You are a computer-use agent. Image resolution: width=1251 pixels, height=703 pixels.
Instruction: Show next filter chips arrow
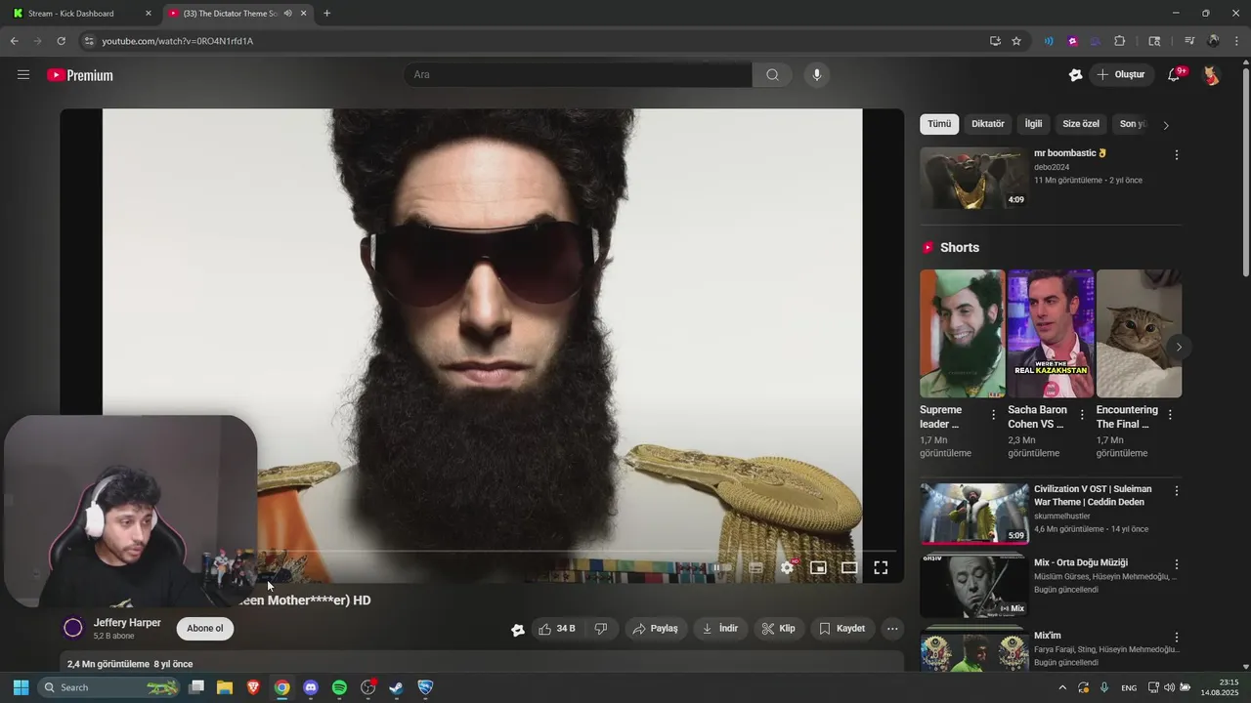pos(1166,125)
